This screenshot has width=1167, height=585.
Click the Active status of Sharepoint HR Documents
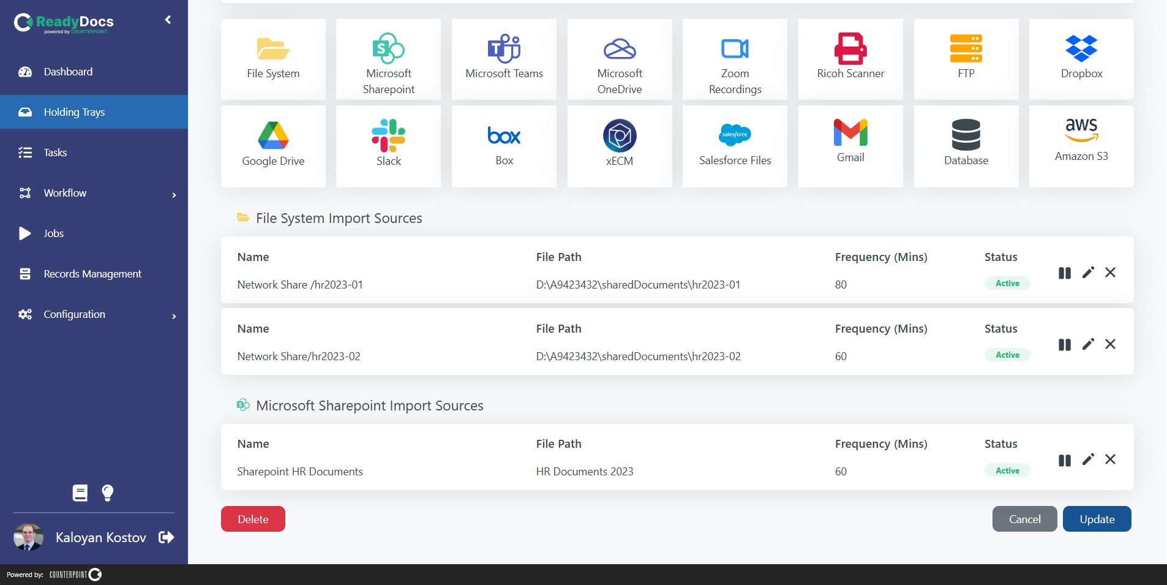1007,470
